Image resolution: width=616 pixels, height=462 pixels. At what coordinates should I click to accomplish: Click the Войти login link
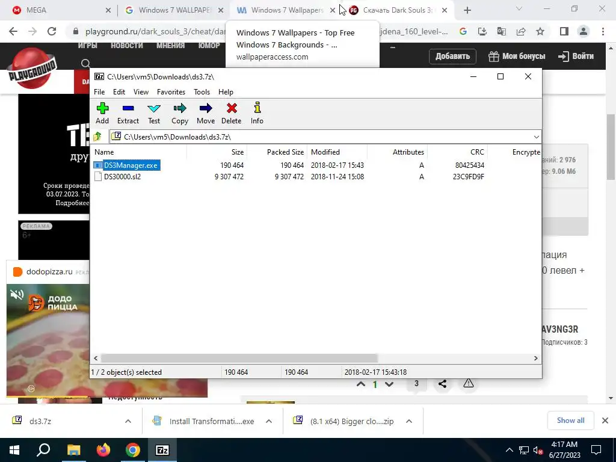[576, 56]
